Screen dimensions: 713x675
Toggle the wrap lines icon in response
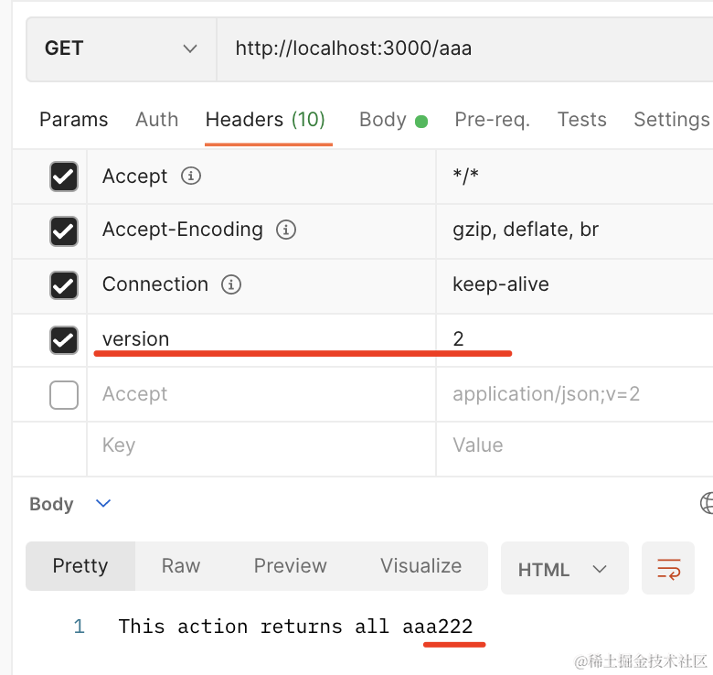668,568
